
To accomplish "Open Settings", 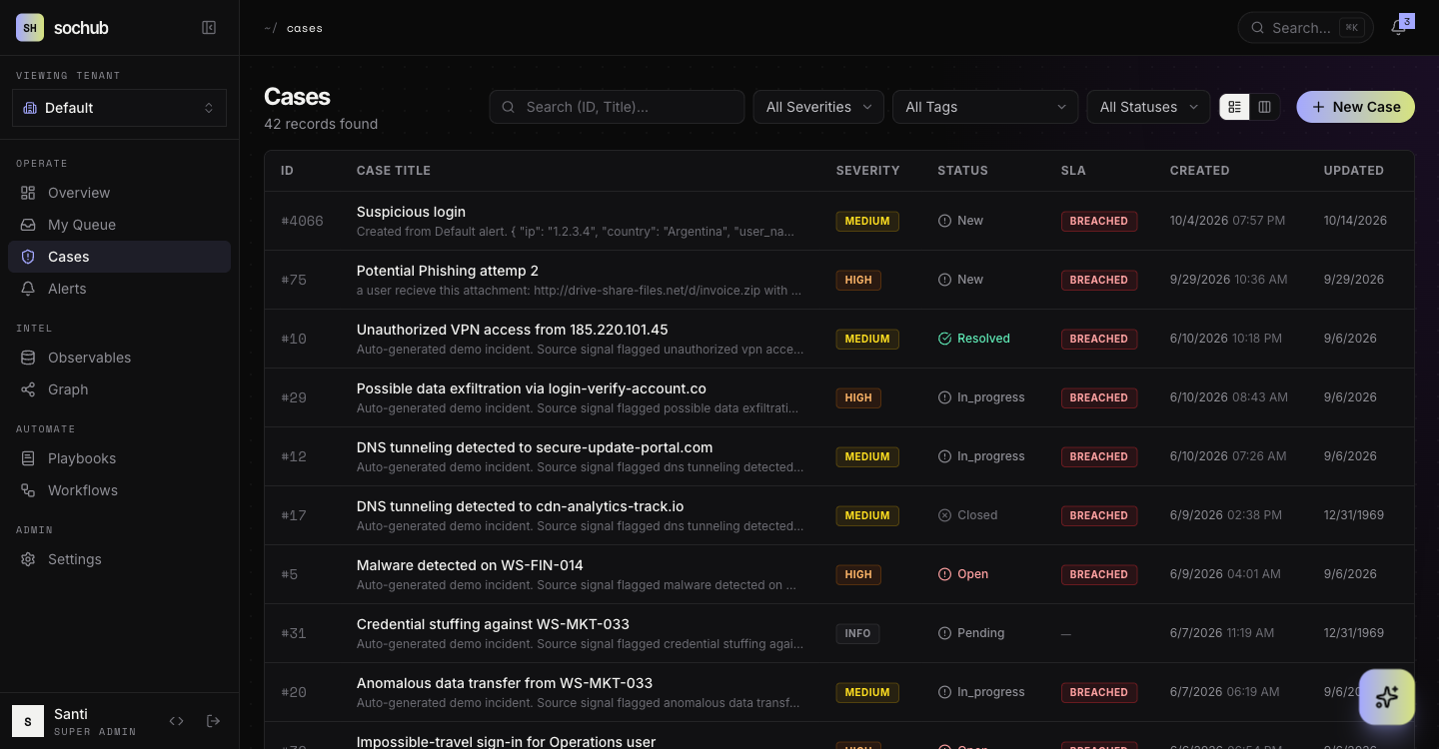I will tap(119, 559).
